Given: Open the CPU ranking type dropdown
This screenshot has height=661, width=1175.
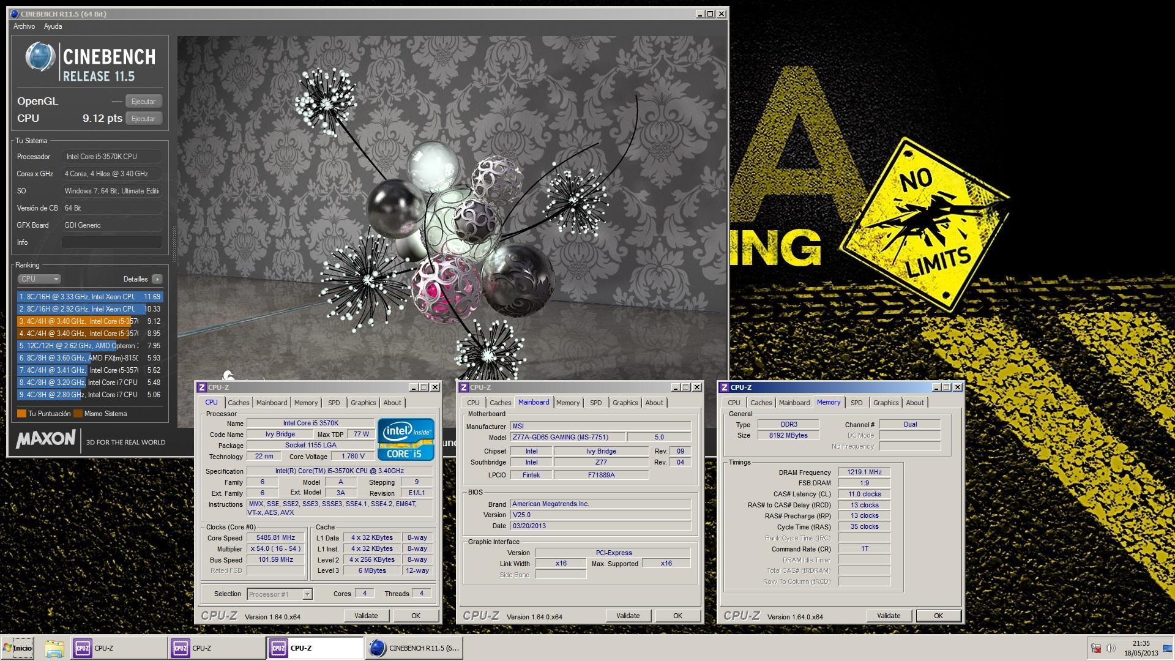Looking at the screenshot, I should point(39,279).
